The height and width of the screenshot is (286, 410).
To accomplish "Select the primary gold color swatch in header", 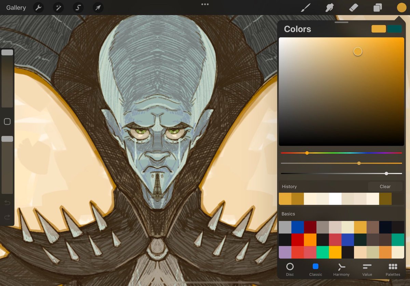I will 379,29.
